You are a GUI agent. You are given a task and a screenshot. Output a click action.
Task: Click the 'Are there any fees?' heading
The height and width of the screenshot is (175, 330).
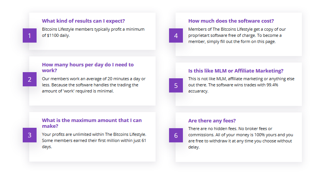[212, 121]
